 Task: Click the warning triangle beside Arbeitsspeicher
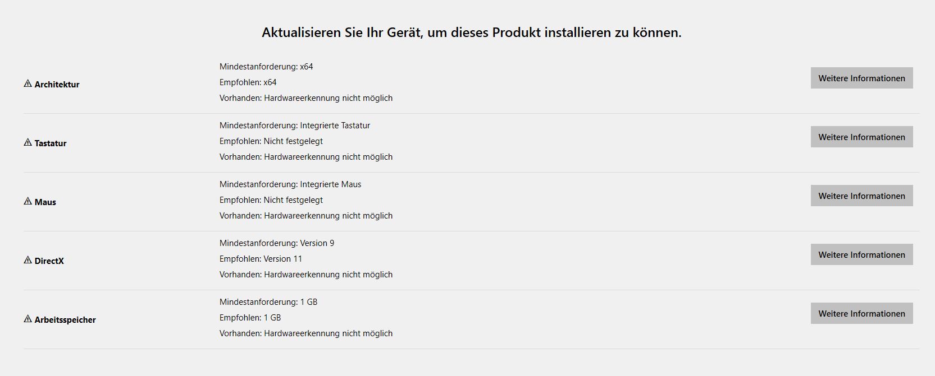28,319
